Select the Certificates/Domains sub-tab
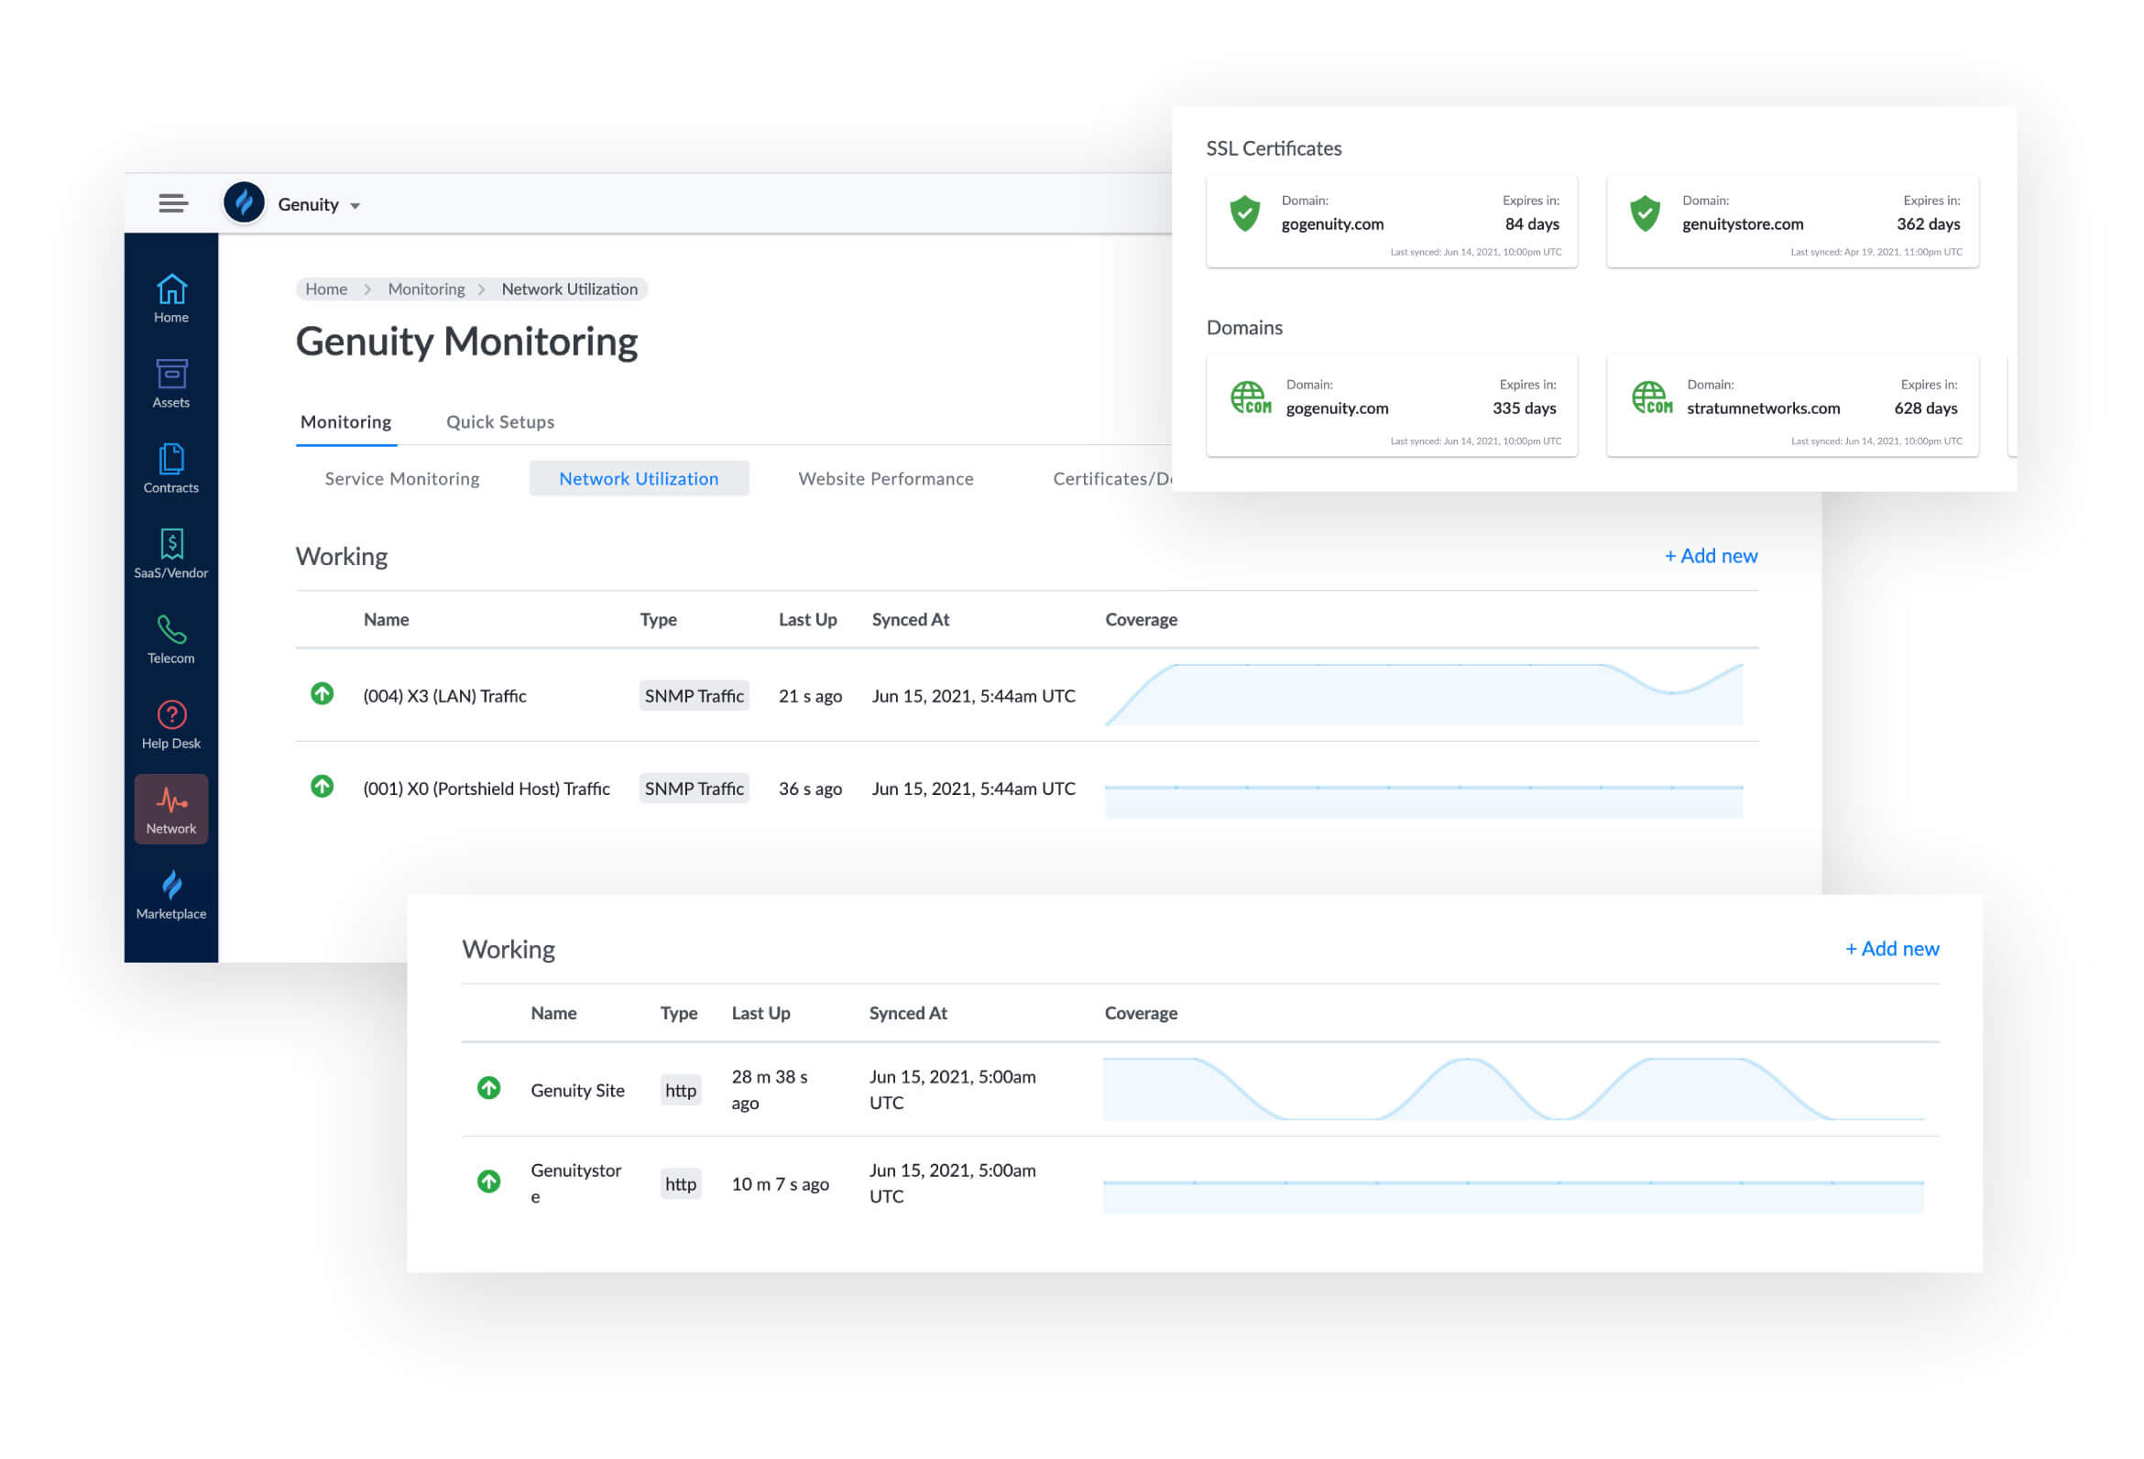2144x1459 pixels. tap(1112, 479)
